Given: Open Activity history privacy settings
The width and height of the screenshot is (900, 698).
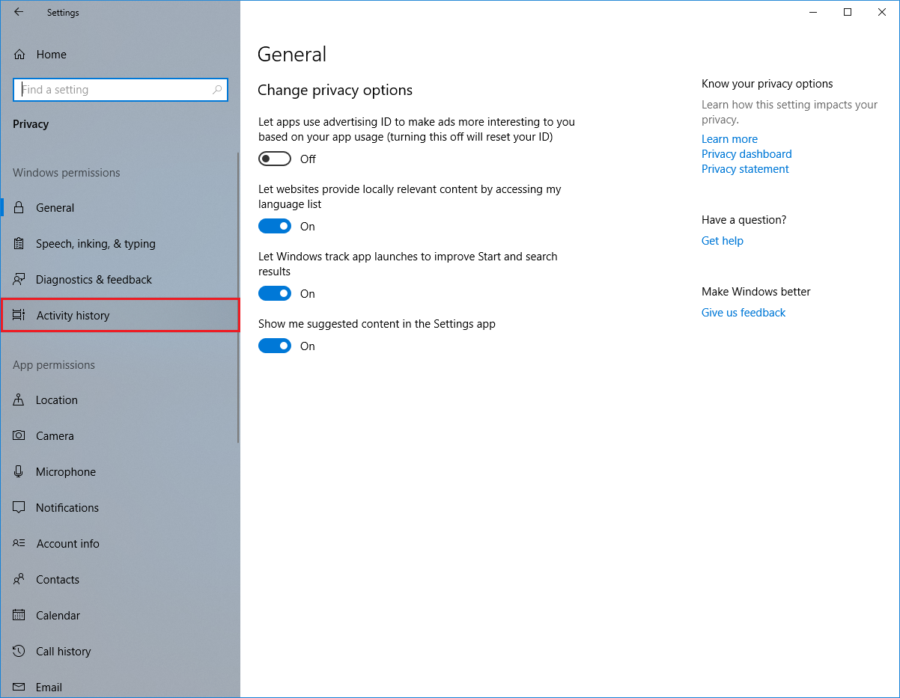Looking at the screenshot, I should pyautogui.click(x=71, y=315).
